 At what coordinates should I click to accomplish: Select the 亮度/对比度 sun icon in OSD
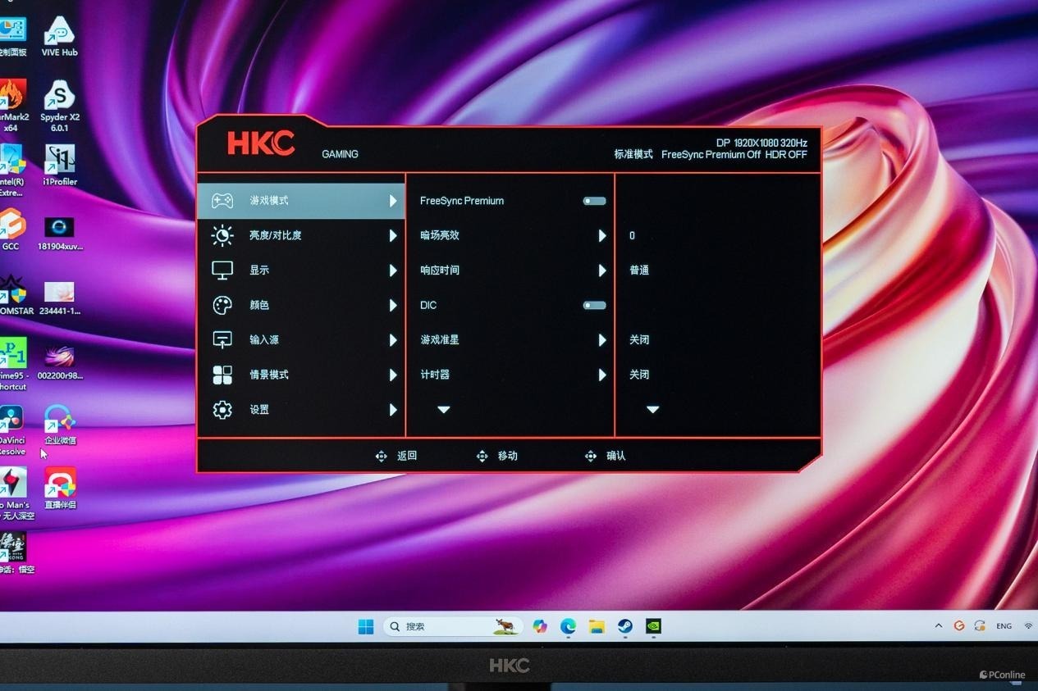tap(222, 235)
